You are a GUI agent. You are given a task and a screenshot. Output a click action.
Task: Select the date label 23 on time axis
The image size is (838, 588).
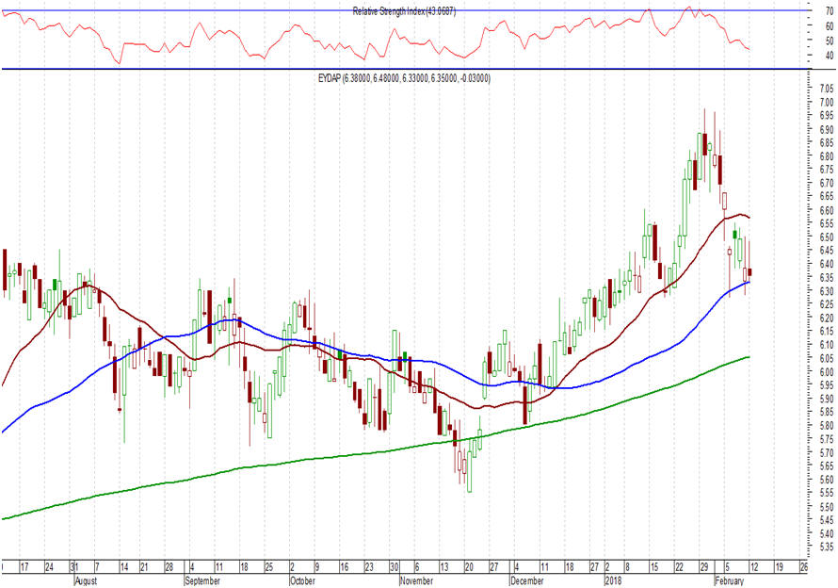[369, 566]
